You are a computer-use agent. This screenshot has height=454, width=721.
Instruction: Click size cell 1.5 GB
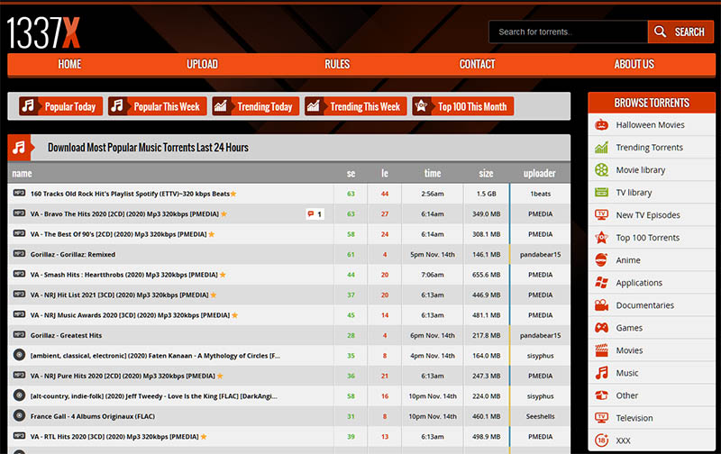[x=486, y=194]
